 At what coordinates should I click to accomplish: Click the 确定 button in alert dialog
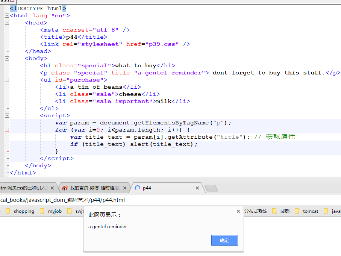coord(224,240)
